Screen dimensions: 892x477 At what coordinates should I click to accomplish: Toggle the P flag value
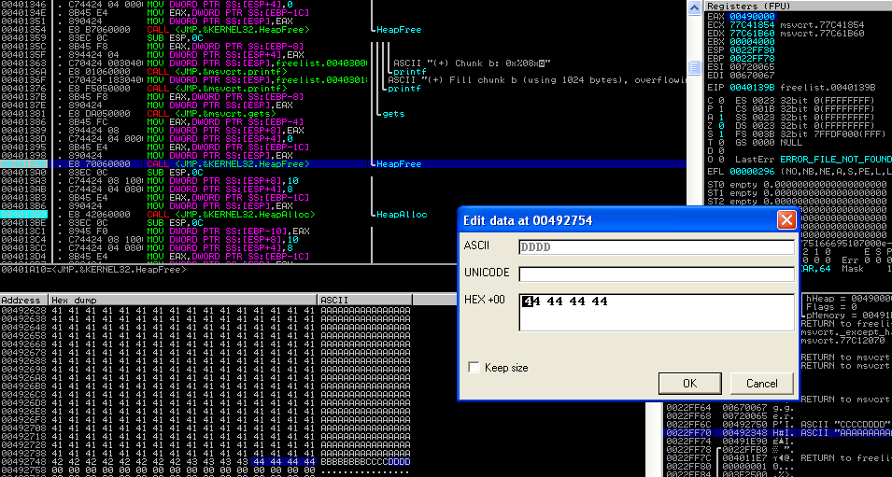coord(721,109)
